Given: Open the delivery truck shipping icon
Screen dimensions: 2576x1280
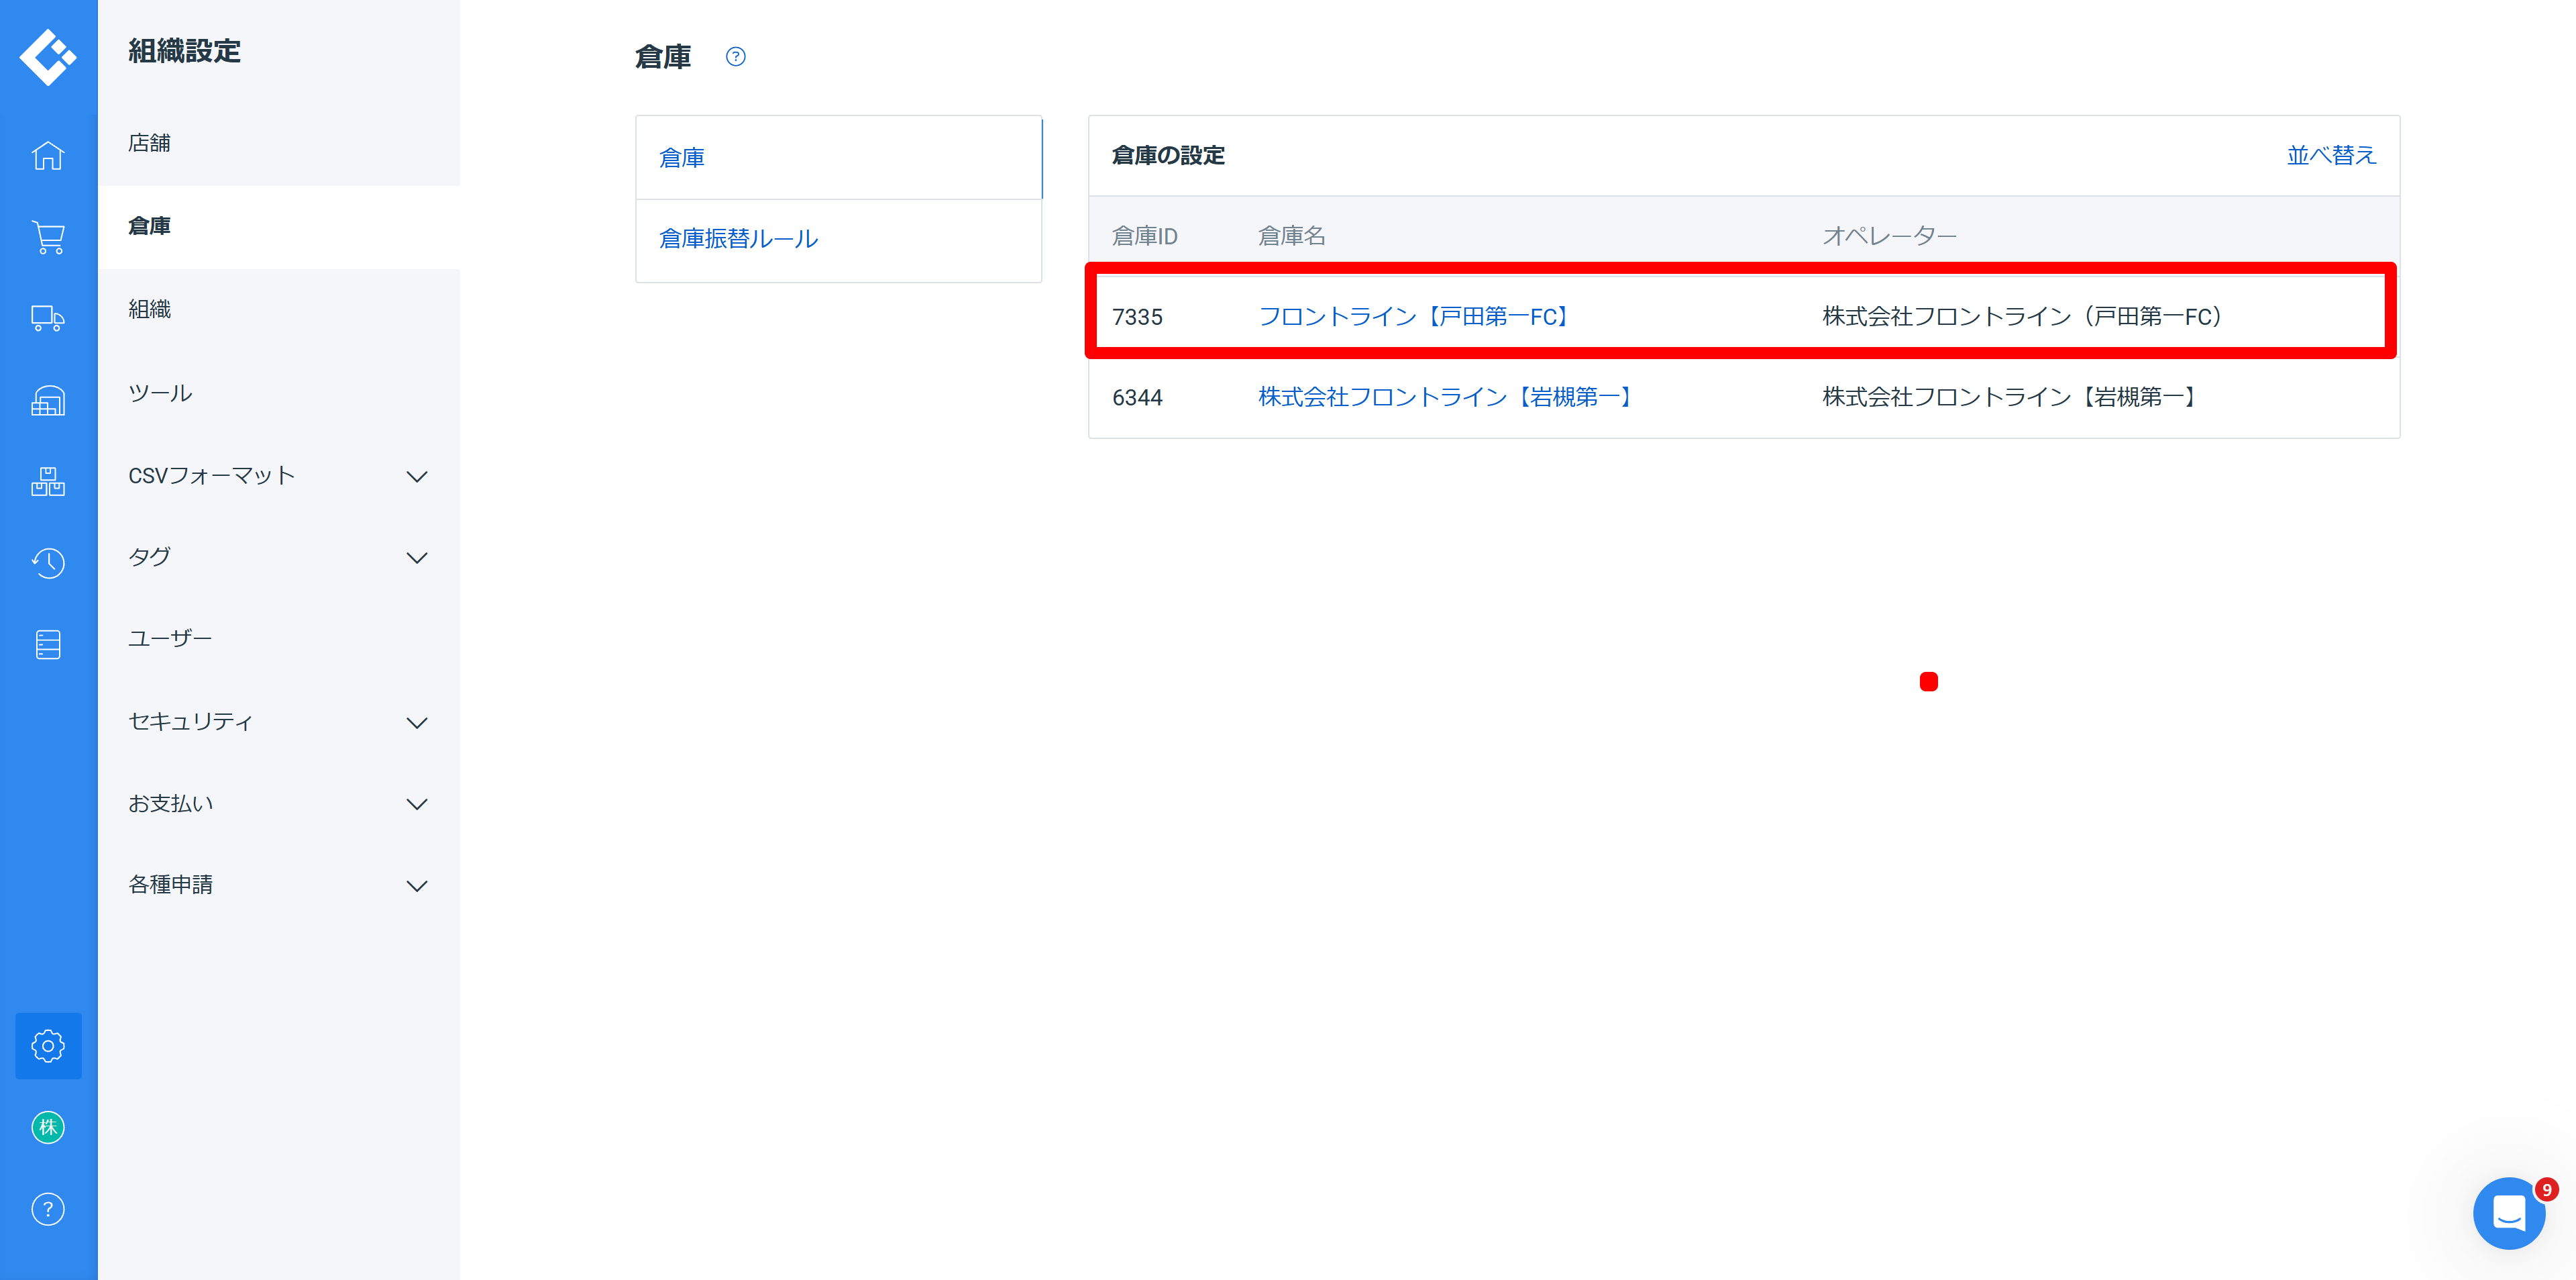Looking at the screenshot, I should tap(48, 318).
